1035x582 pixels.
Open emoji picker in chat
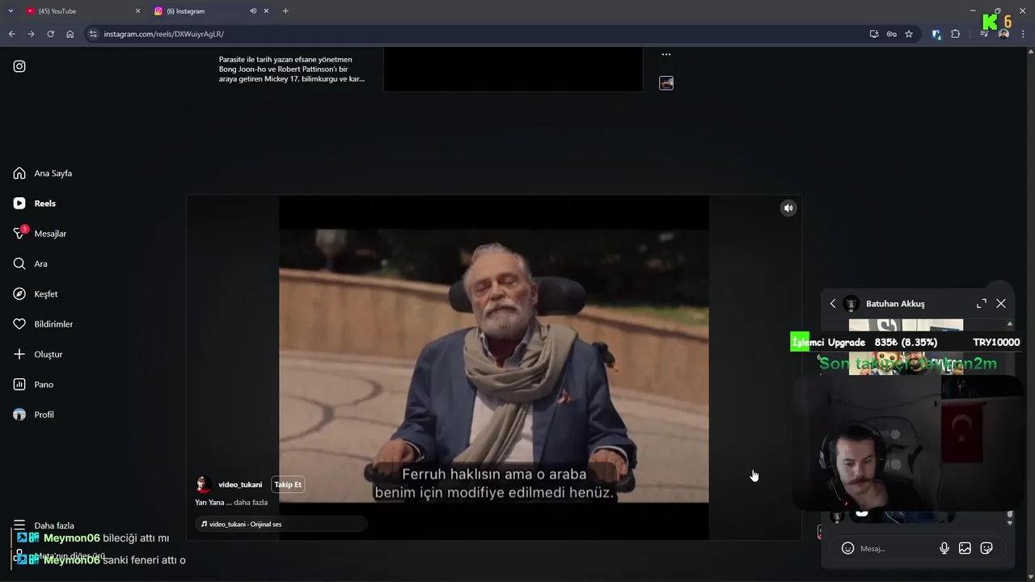coord(847,548)
